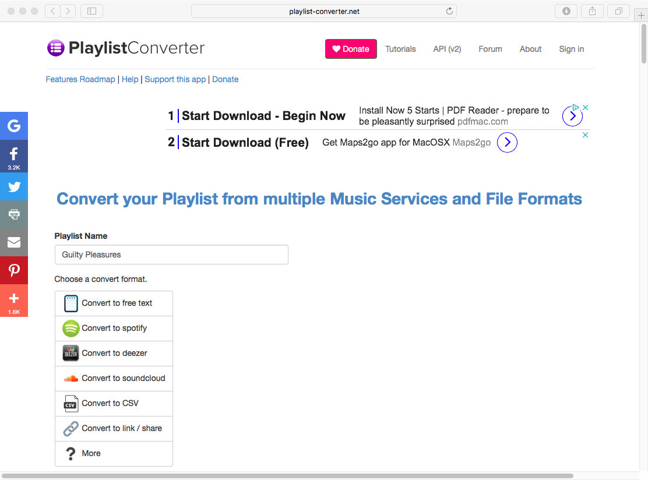Choose Convert to CSV
Screen dimensions: 648x480
pos(114,404)
